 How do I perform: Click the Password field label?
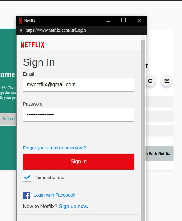click(x=33, y=104)
